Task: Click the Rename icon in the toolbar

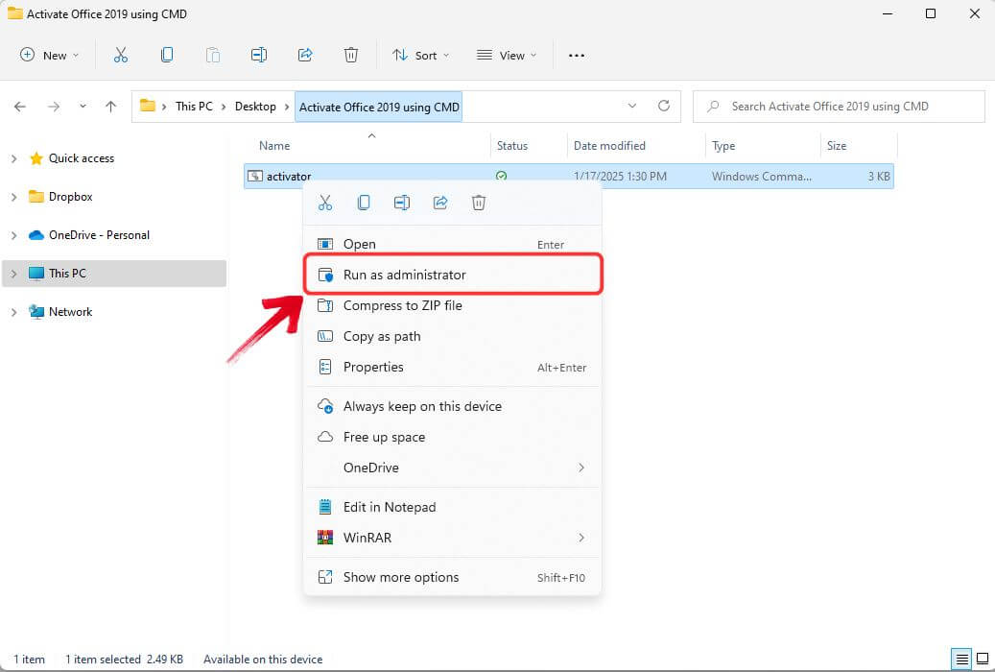Action: pos(259,56)
